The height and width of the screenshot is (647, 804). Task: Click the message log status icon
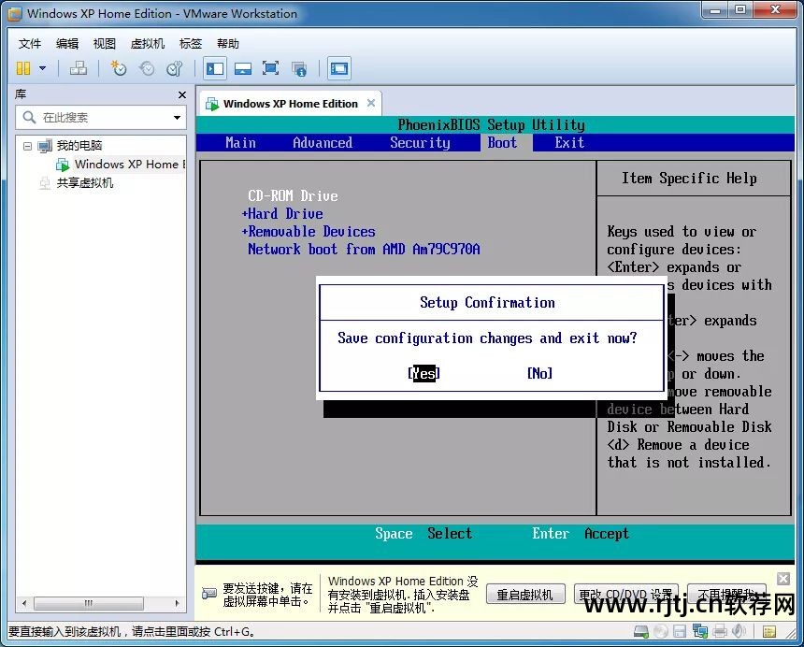(768, 632)
